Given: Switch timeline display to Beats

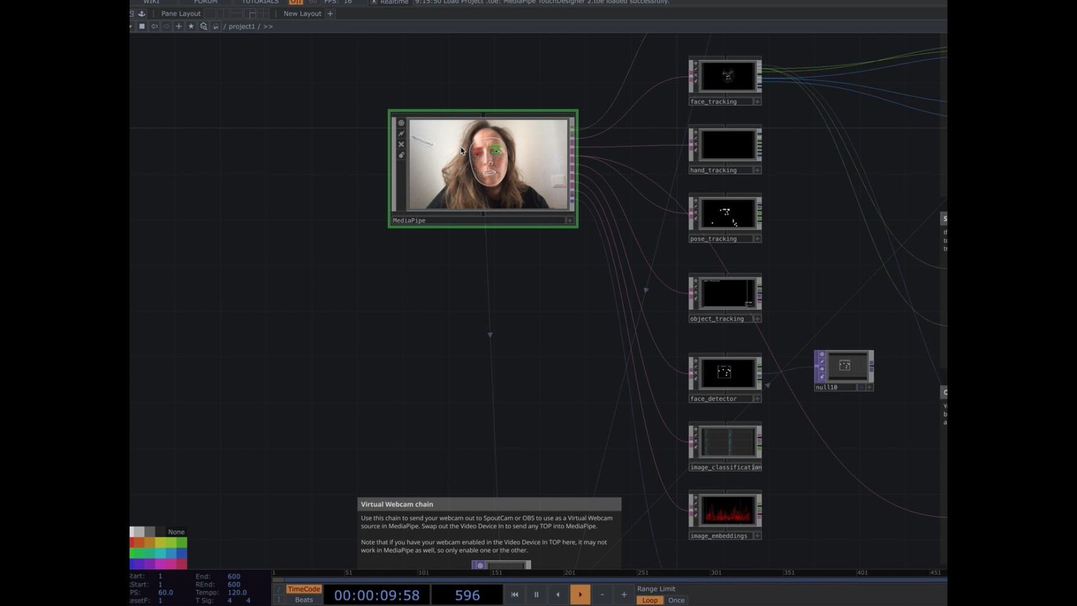Looking at the screenshot, I should point(303,600).
